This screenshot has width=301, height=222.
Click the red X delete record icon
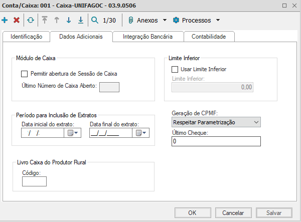click(x=17, y=21)
